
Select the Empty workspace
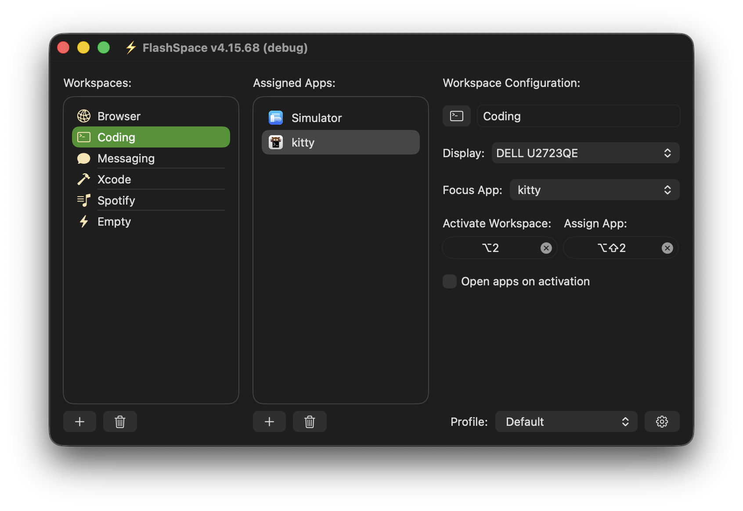151,221
